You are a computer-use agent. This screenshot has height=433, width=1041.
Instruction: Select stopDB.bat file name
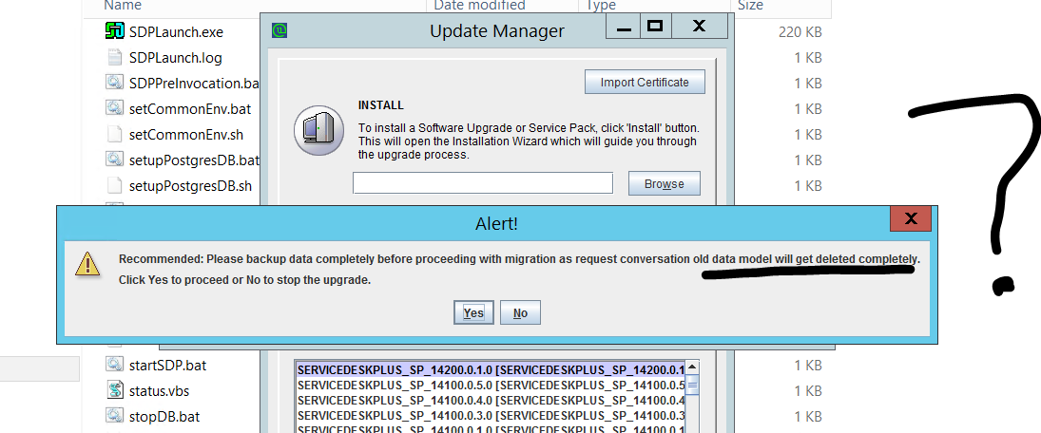click(164, 417)
